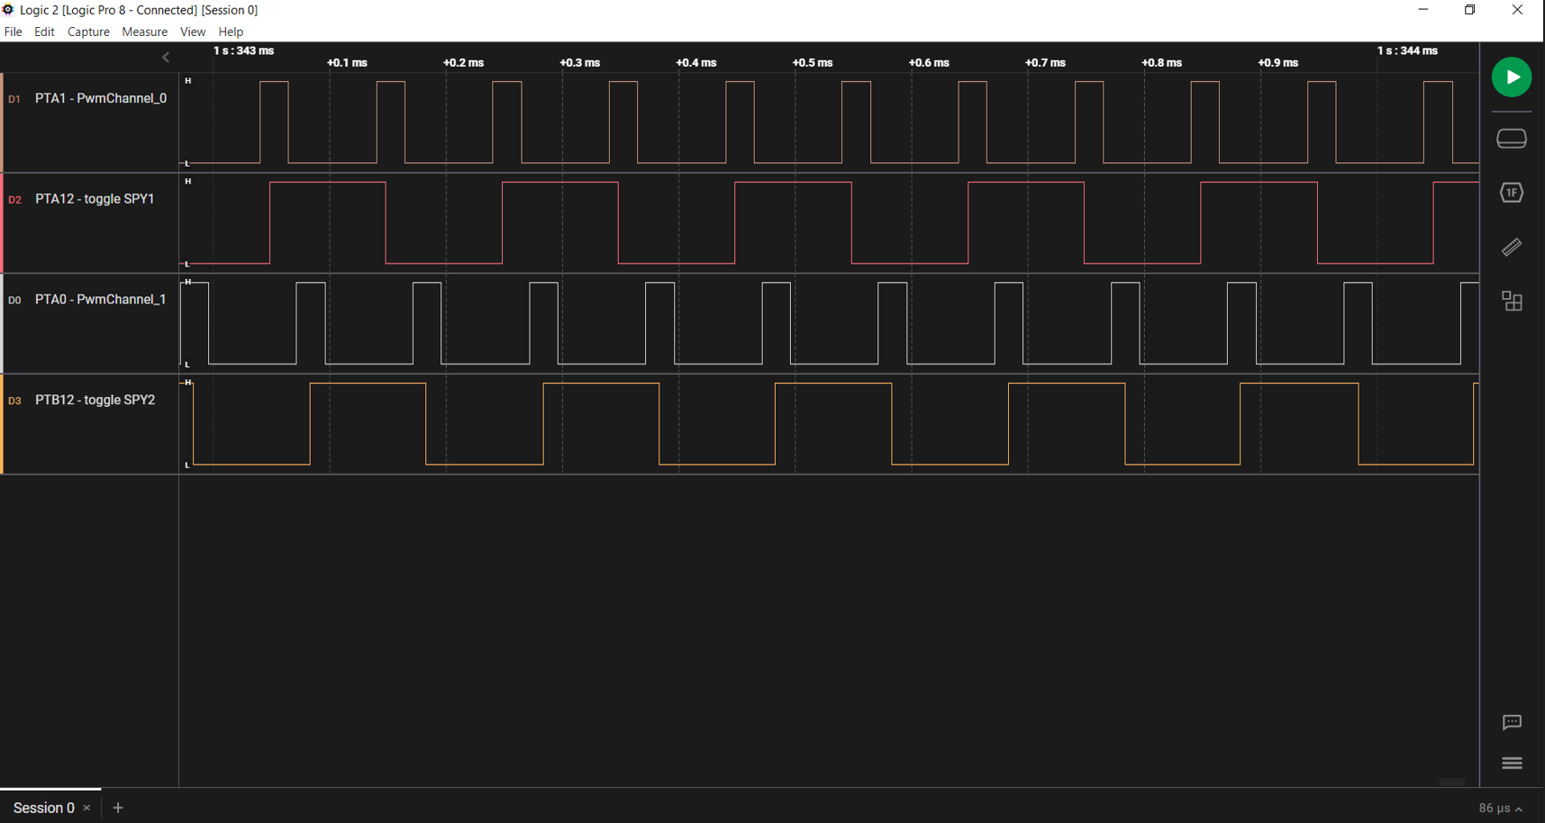Start a new capture with the green play button

click(x=1512, y=77)
